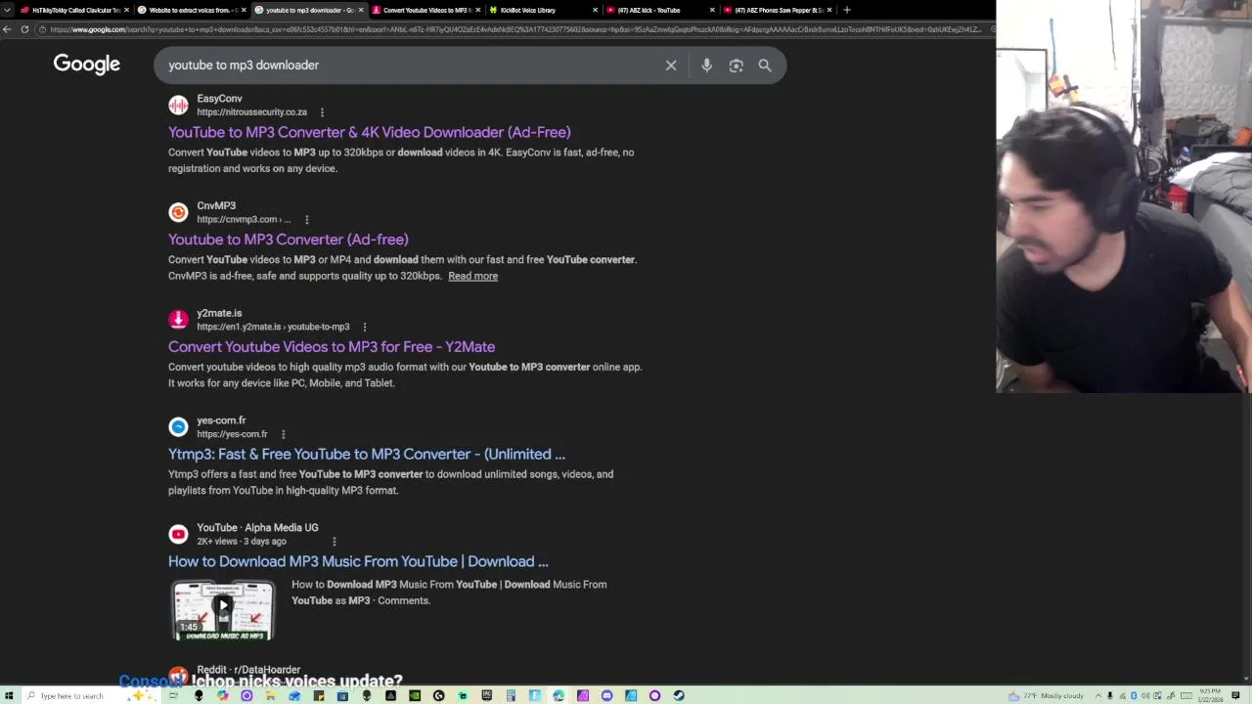This screenshot has height=704, width=1252.
Task: Open the Bluetooth tray icon
Action: (1134, 695)
